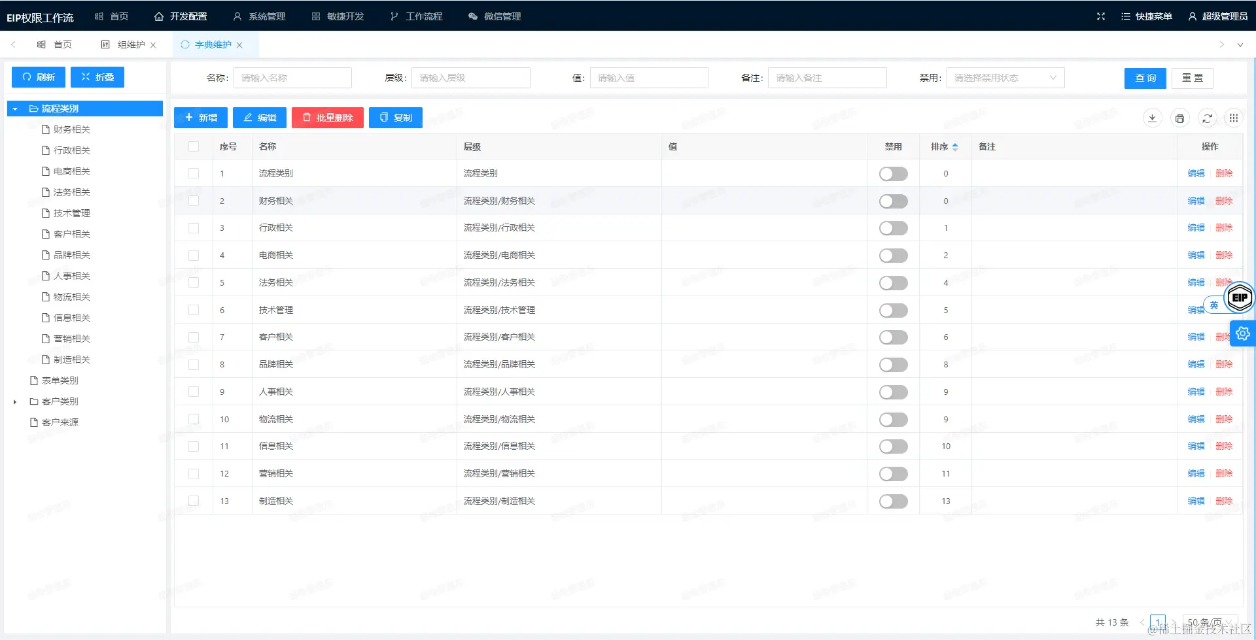Open the 系统管理 top menu
Screen dimensions: 1256x640
tap(259, 16)
